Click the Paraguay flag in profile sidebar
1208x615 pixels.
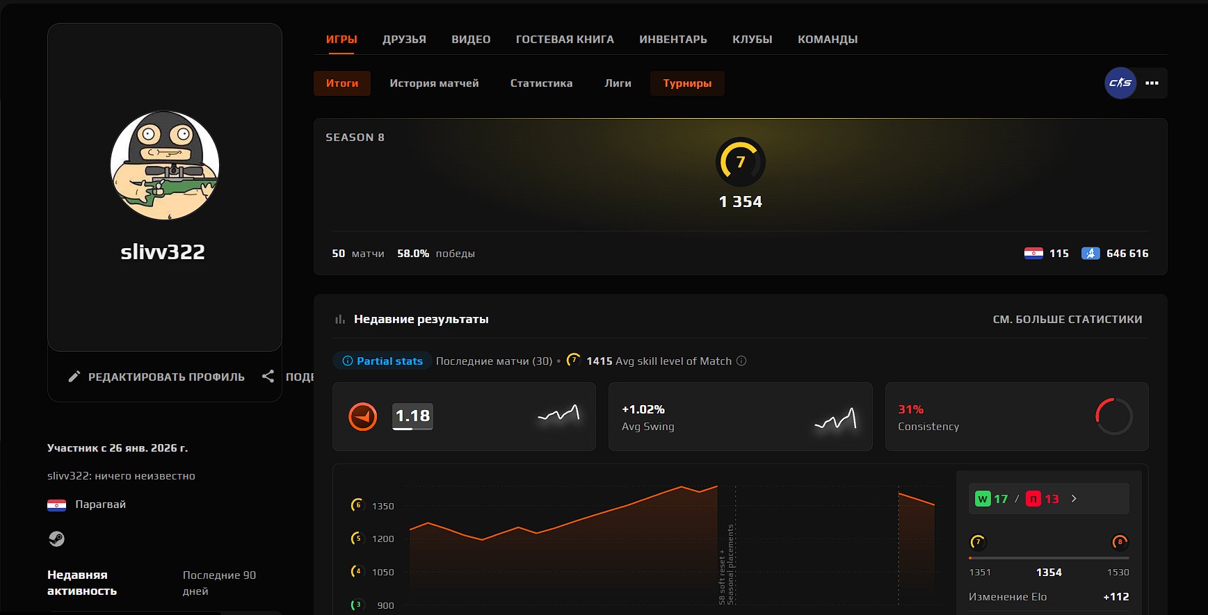tap(56, 505)
